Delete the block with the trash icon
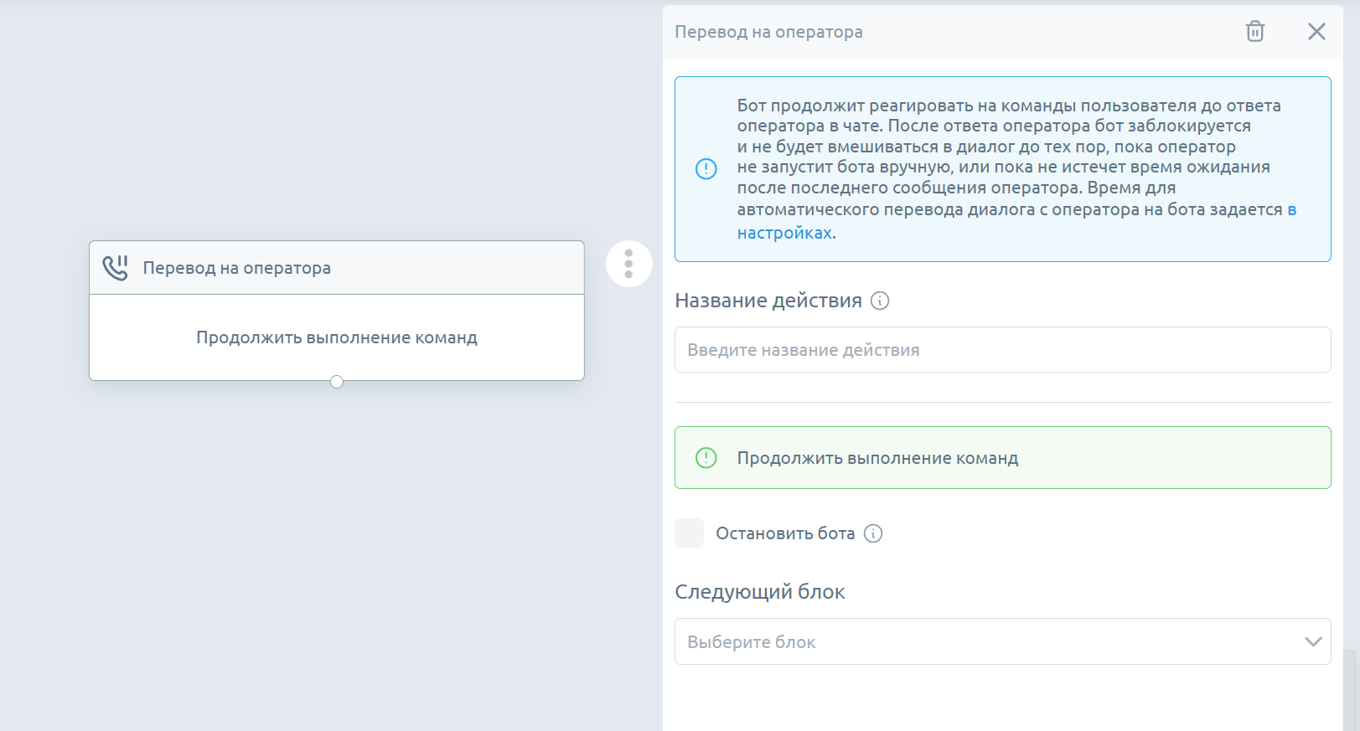Viewport: 1360px width, 731px height. [x=1254, y=32]
